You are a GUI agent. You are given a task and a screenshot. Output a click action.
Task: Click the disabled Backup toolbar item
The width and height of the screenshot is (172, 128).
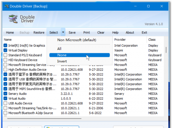[x=24, y=33]
